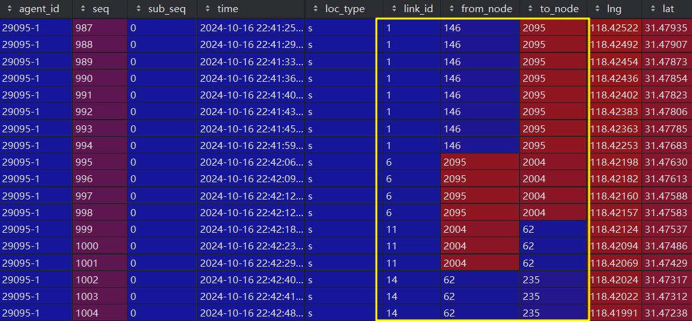Select the time column header label
Image resolution: width=692 pixels, height=321 pixels.
click(x=227, y=9)
